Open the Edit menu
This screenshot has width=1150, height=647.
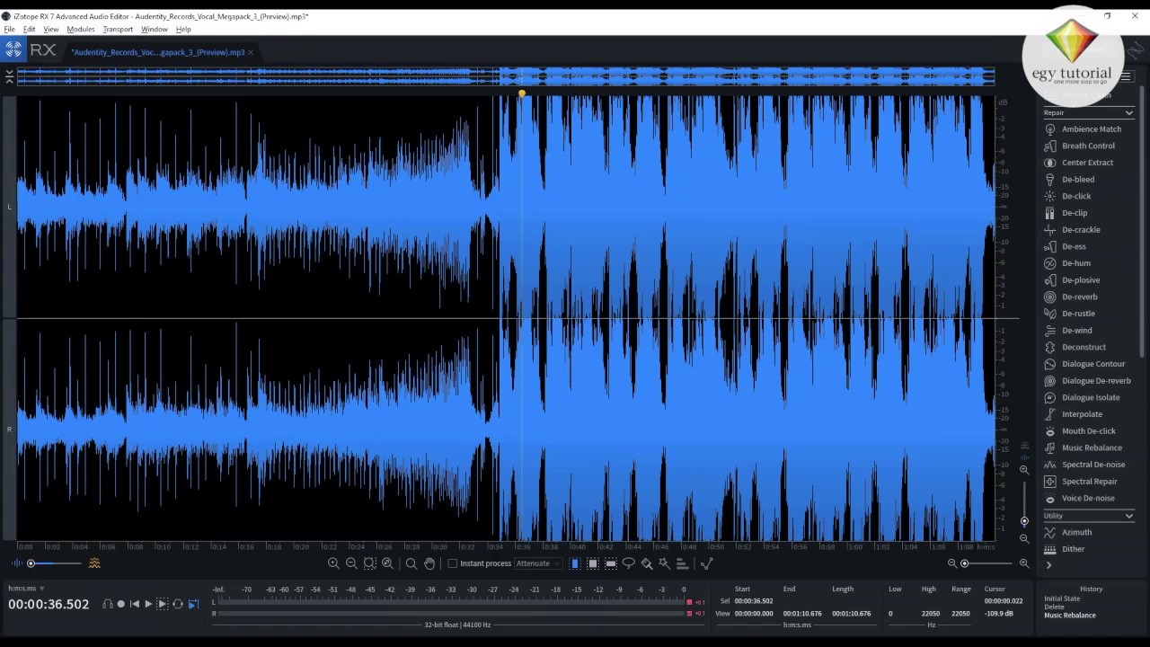point(29,30)
